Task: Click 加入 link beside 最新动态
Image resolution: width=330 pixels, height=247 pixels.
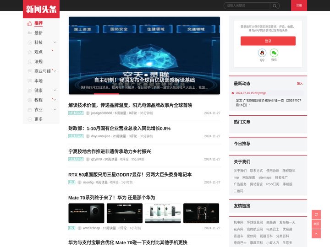Action: point(299,84)
